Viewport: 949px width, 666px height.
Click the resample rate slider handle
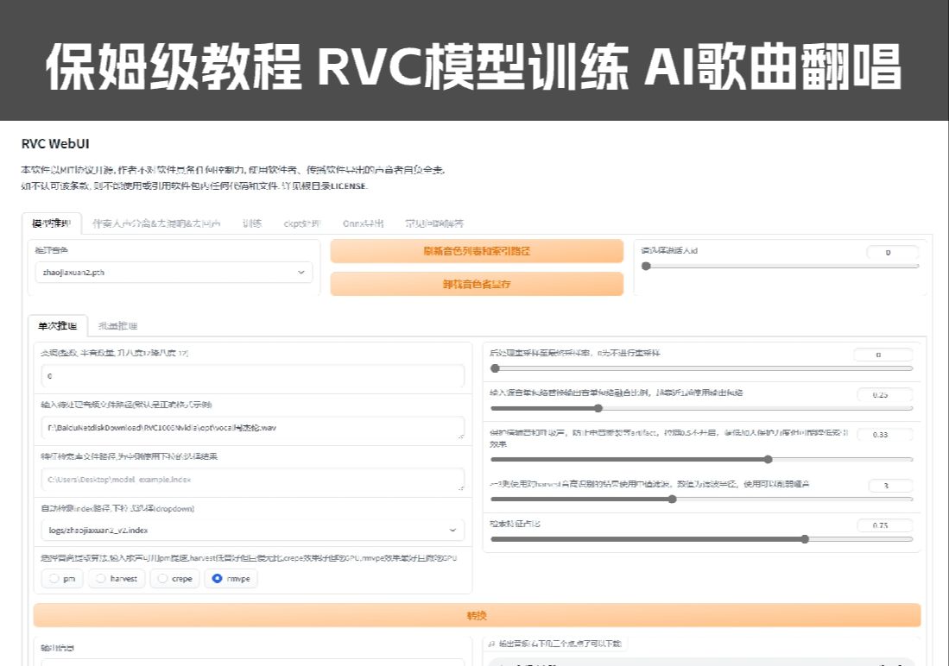pyautogui.click(x=495, y=368)
